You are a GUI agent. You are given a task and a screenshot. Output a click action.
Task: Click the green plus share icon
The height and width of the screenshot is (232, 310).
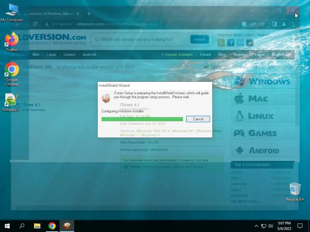250,43
